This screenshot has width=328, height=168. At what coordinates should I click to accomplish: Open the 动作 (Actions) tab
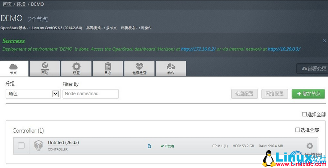171,69
